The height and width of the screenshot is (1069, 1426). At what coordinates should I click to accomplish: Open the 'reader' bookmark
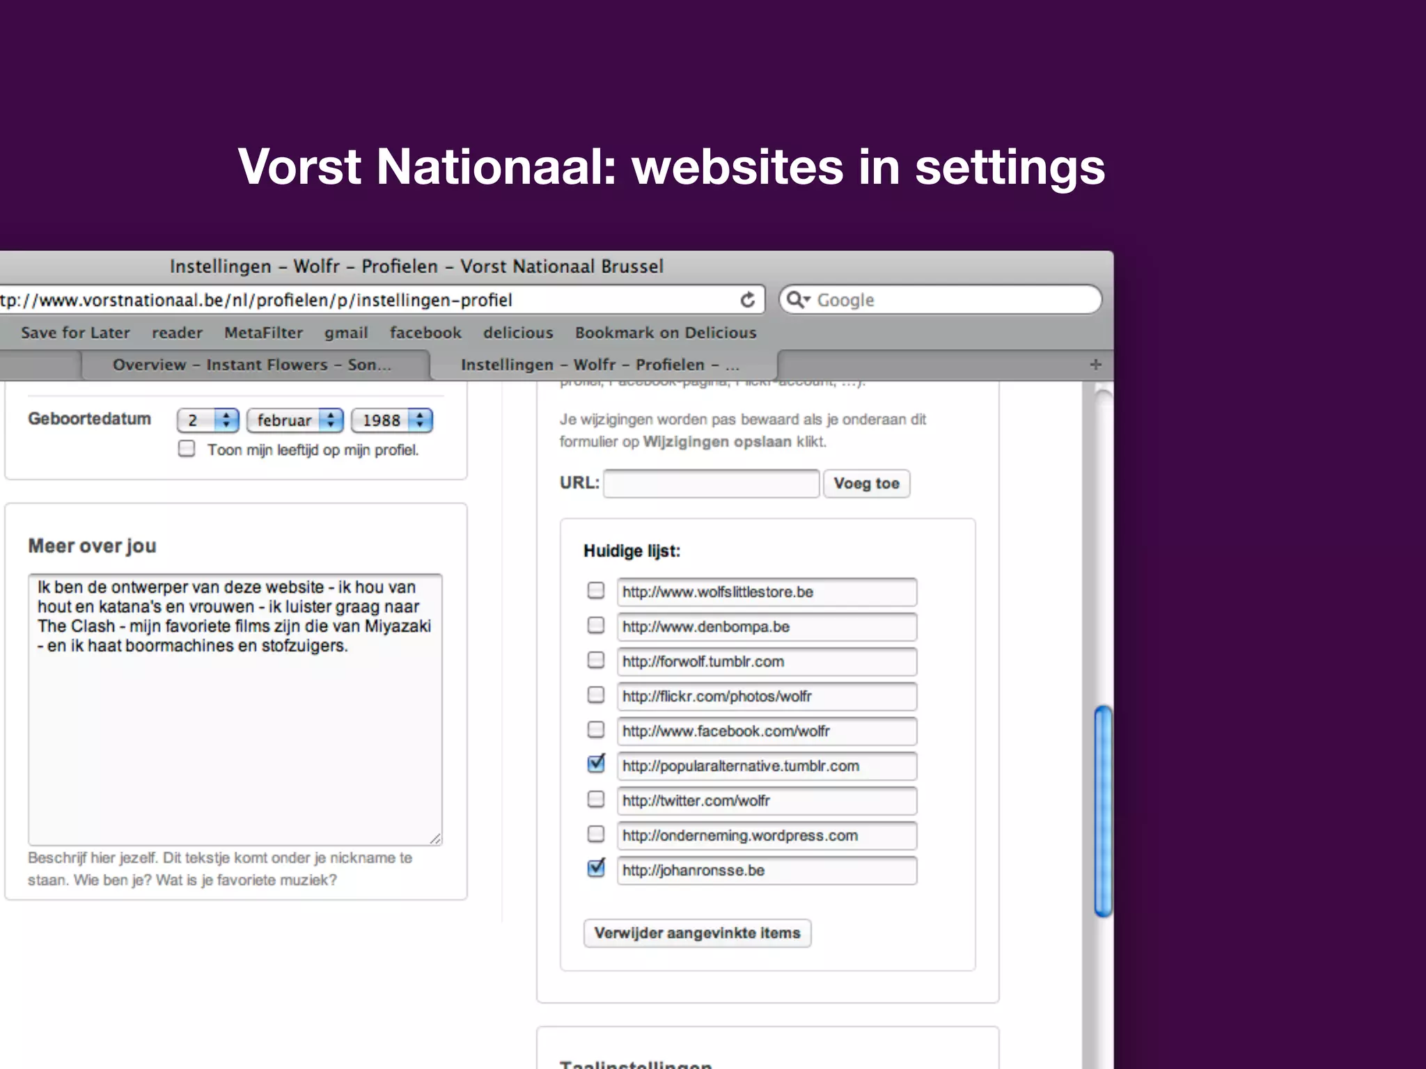tap(177, 333)
